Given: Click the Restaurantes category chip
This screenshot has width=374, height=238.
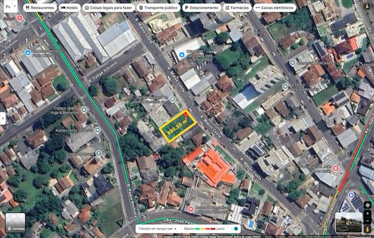Looking at the screenshot, I should [40, 7].
